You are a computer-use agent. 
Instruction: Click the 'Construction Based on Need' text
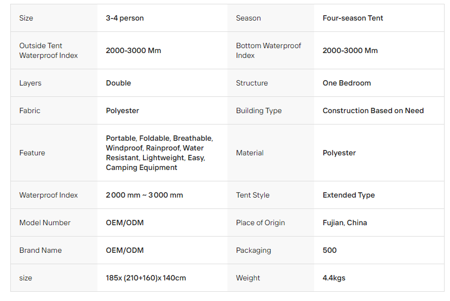coord(373,110)
